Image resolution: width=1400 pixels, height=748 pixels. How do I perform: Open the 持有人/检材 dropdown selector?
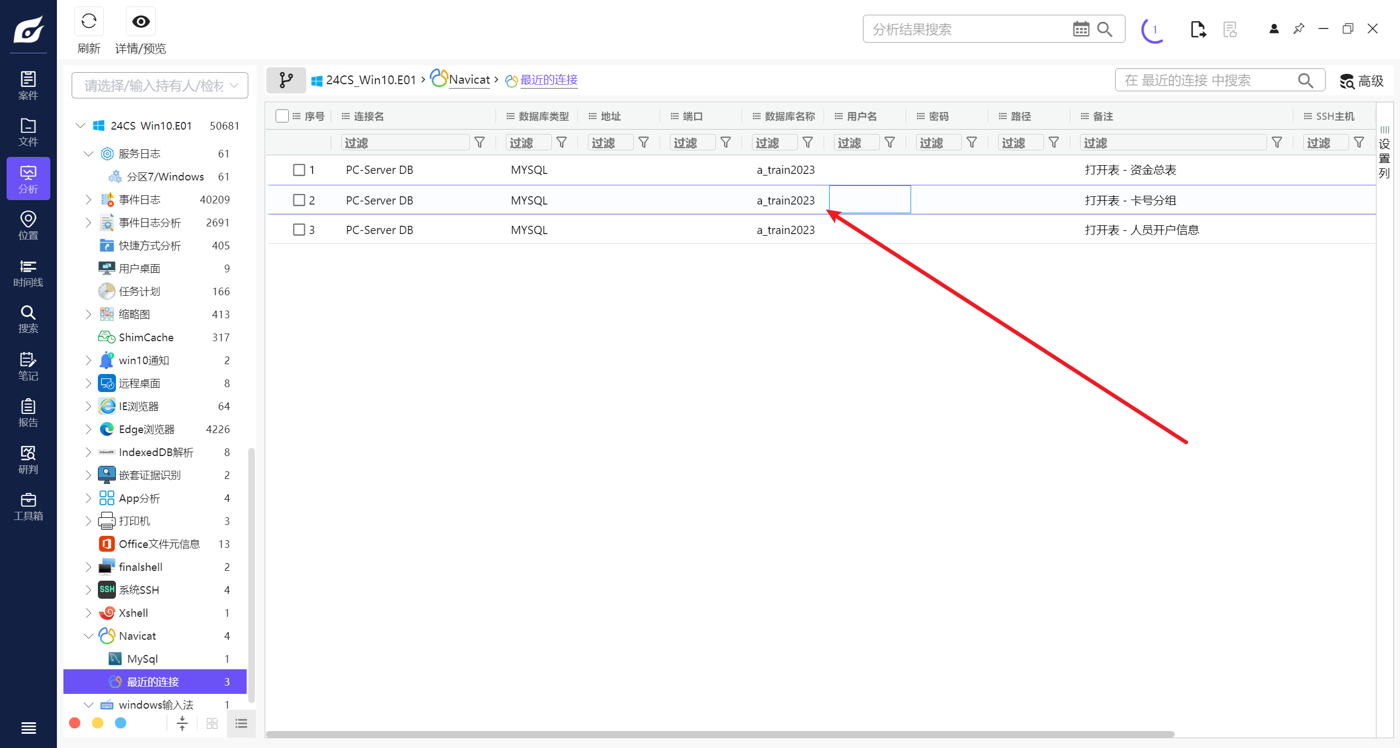(160, 85)
